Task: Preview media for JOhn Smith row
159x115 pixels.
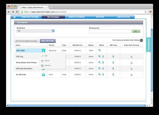Action: click(x=100, y=50)
